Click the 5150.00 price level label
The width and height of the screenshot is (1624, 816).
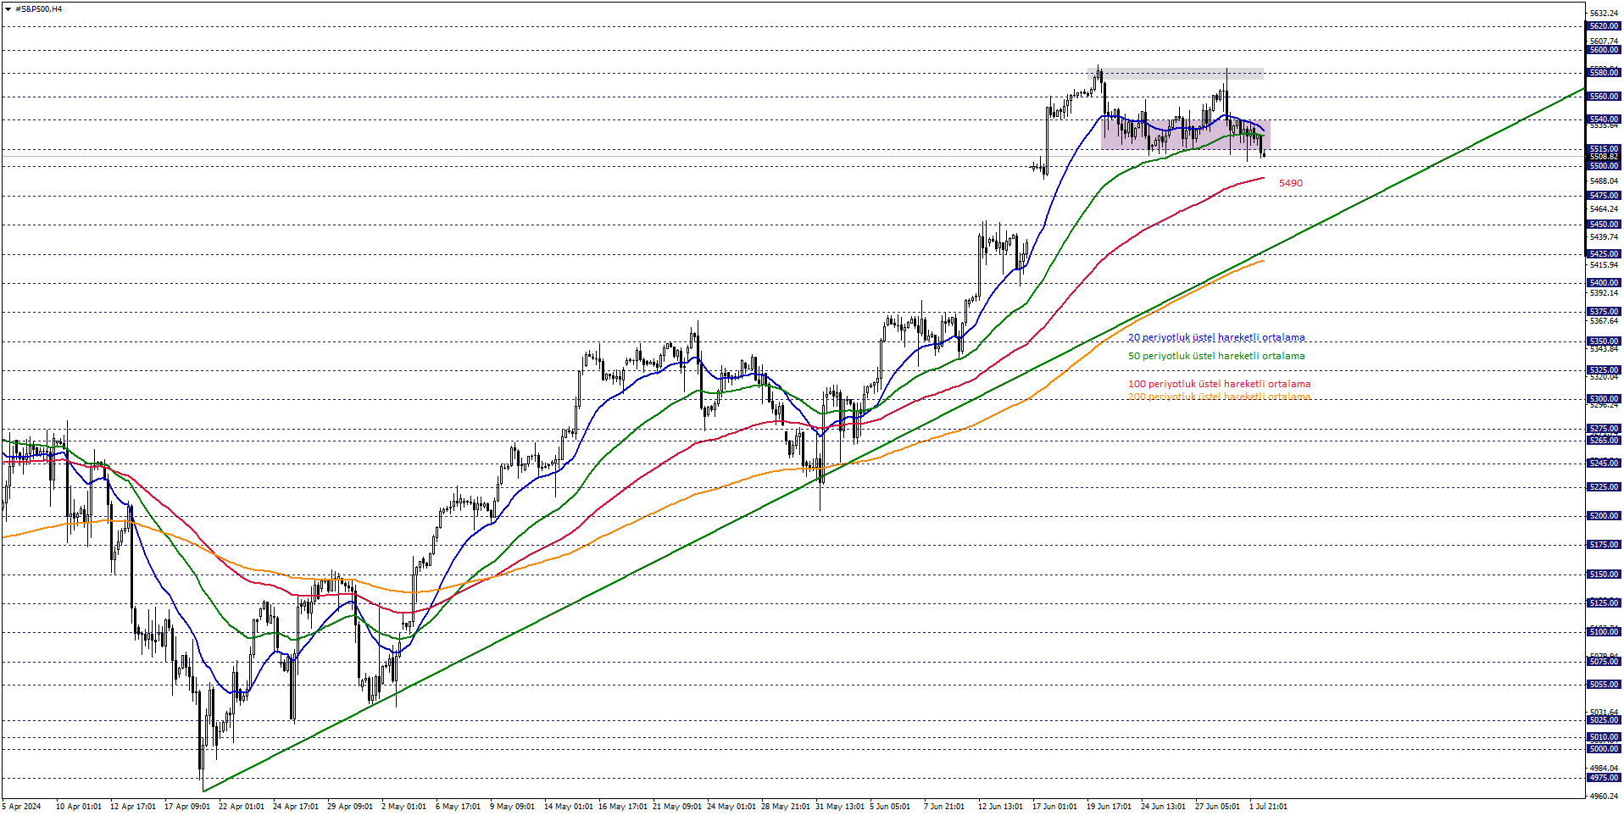click(x=1604, y=575)
